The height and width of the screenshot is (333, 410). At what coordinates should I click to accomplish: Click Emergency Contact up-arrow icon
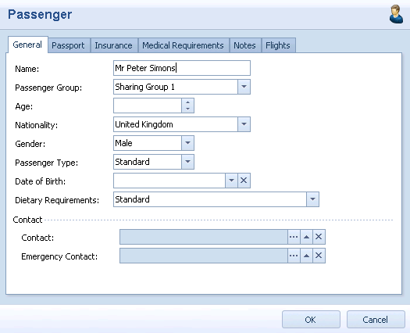click(x=306, y=256)
